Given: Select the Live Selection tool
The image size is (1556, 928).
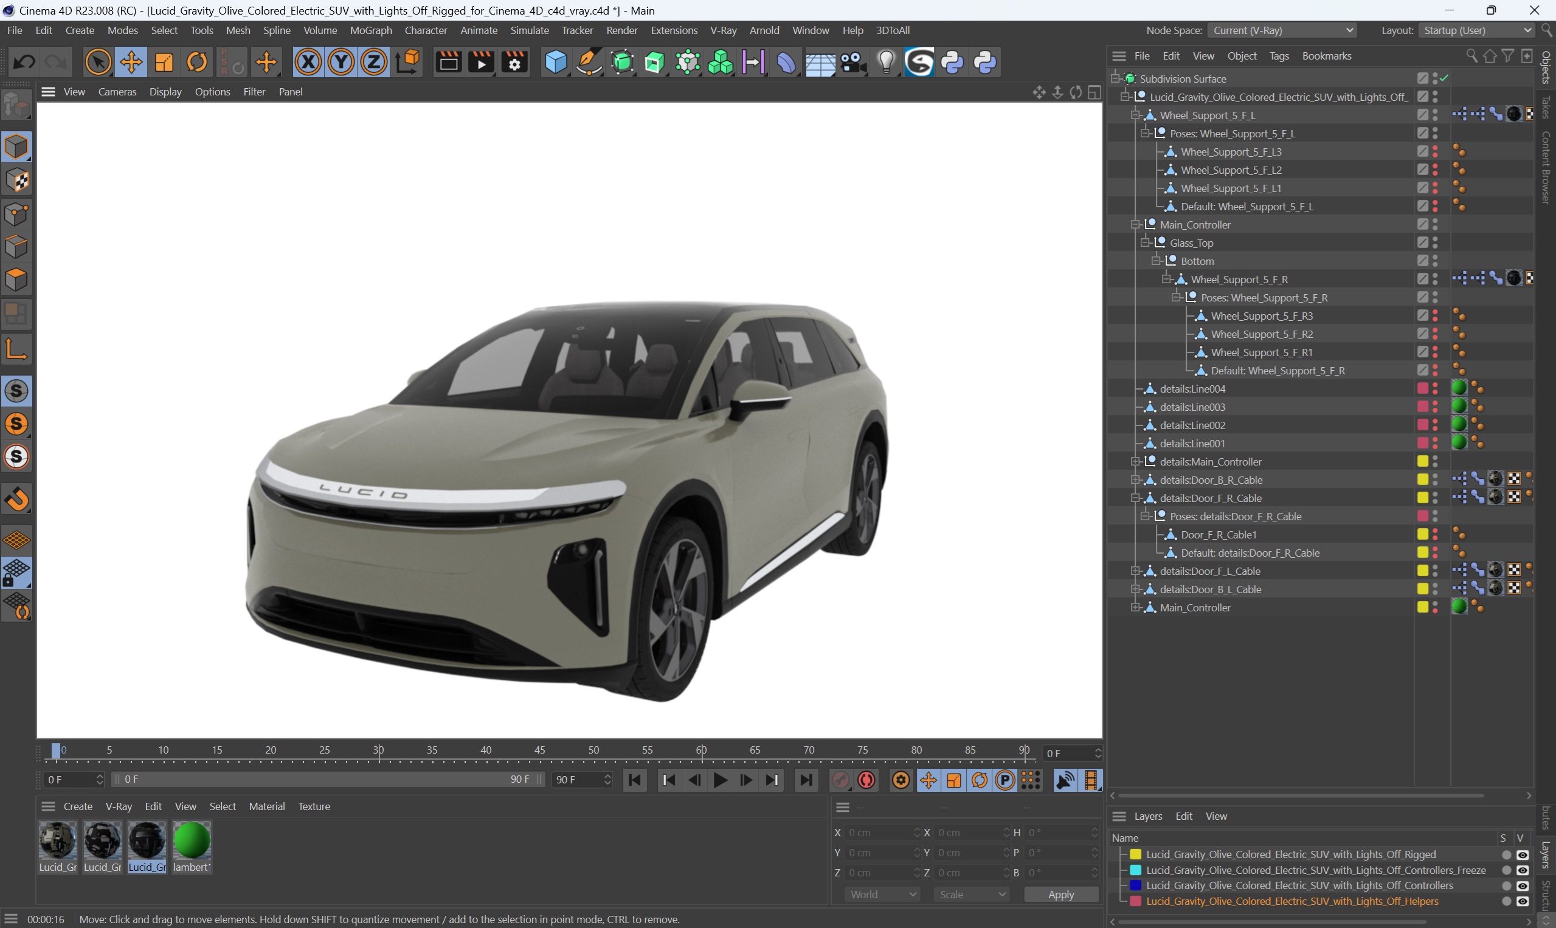Looking at the screenshot, I should 99,62.
